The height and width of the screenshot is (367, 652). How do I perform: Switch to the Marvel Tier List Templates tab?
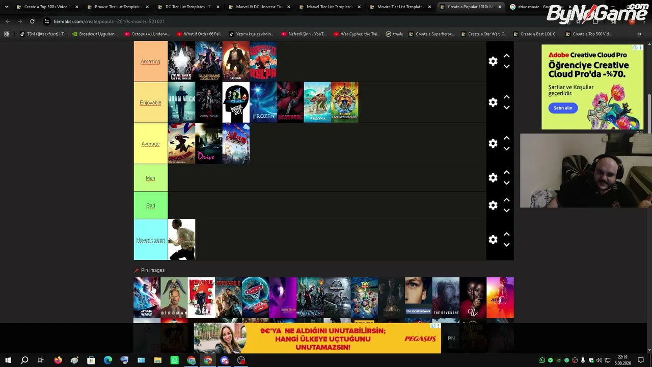click(330, 7)
